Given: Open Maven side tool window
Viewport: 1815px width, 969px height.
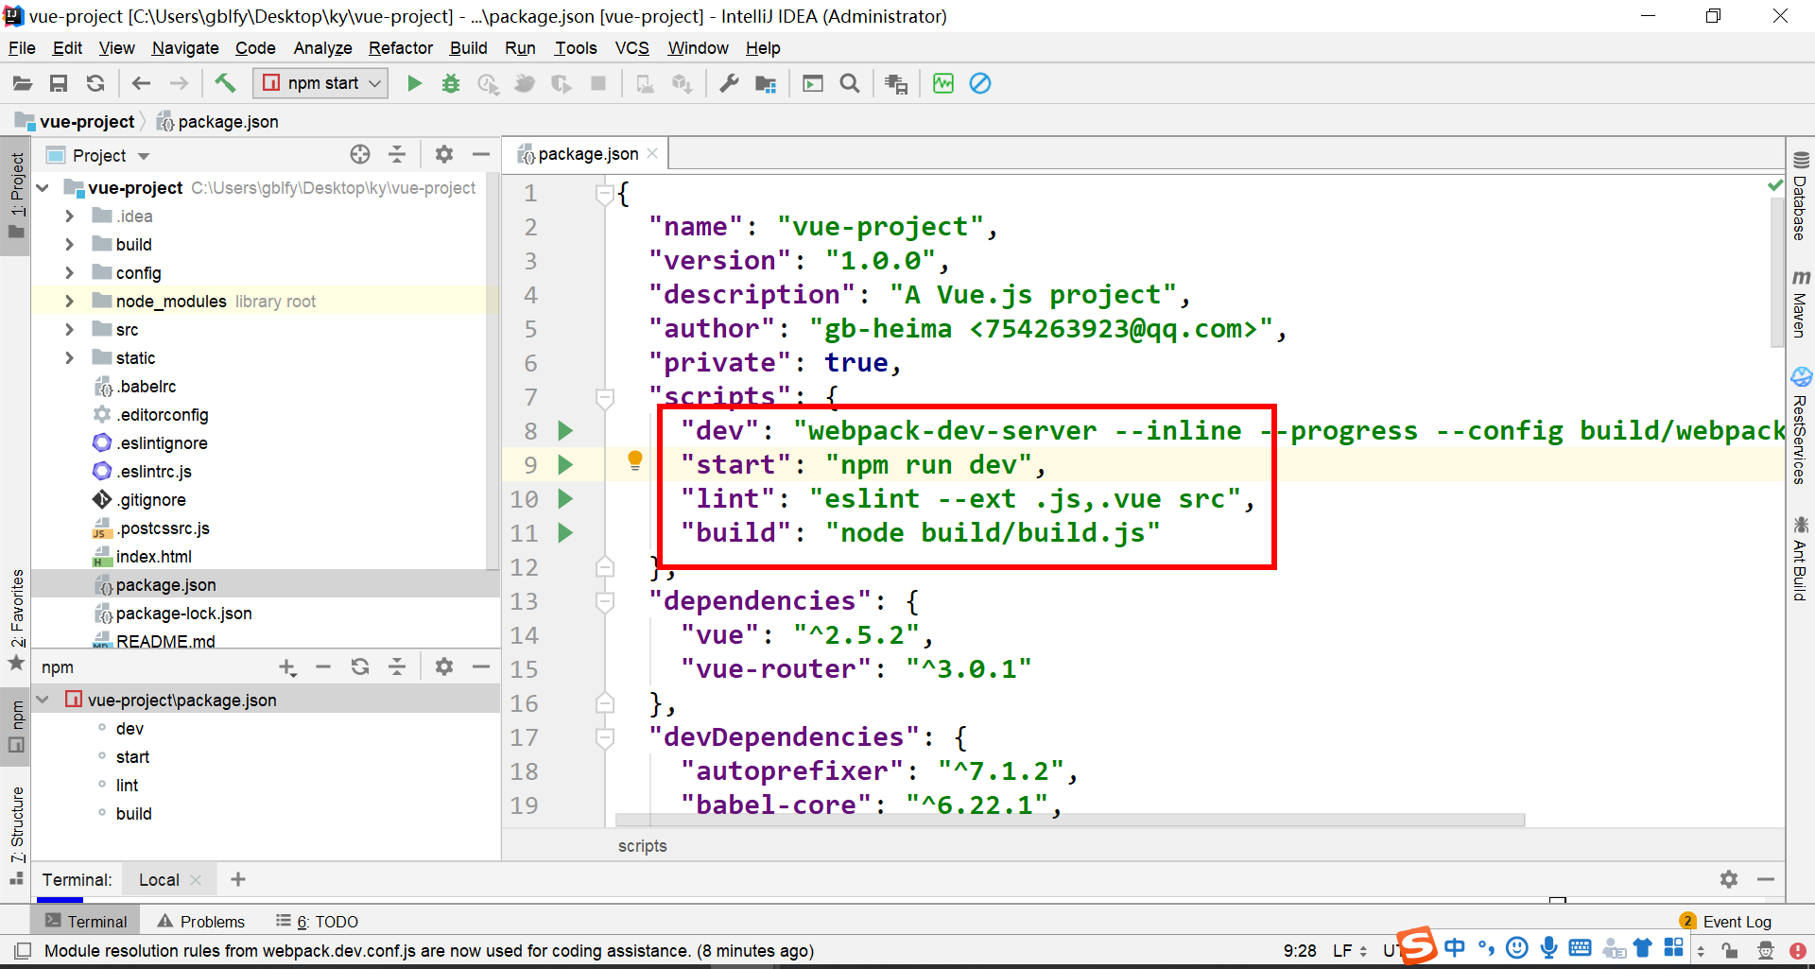Looking at the screenshot, I should pos(1801,303).
